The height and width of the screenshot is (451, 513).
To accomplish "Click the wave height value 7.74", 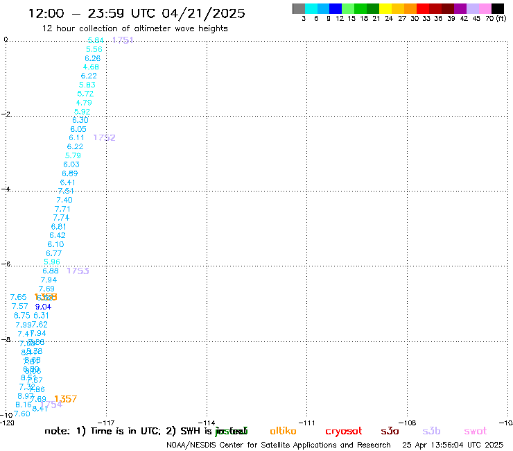I will 61,218.
